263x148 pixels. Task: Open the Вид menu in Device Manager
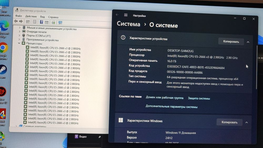point(42,17)
